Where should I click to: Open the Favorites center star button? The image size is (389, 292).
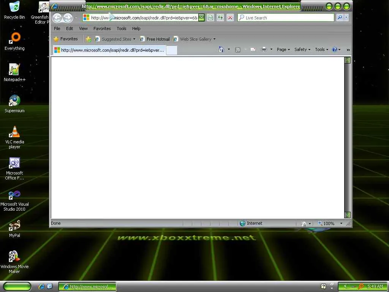[66, 39]
